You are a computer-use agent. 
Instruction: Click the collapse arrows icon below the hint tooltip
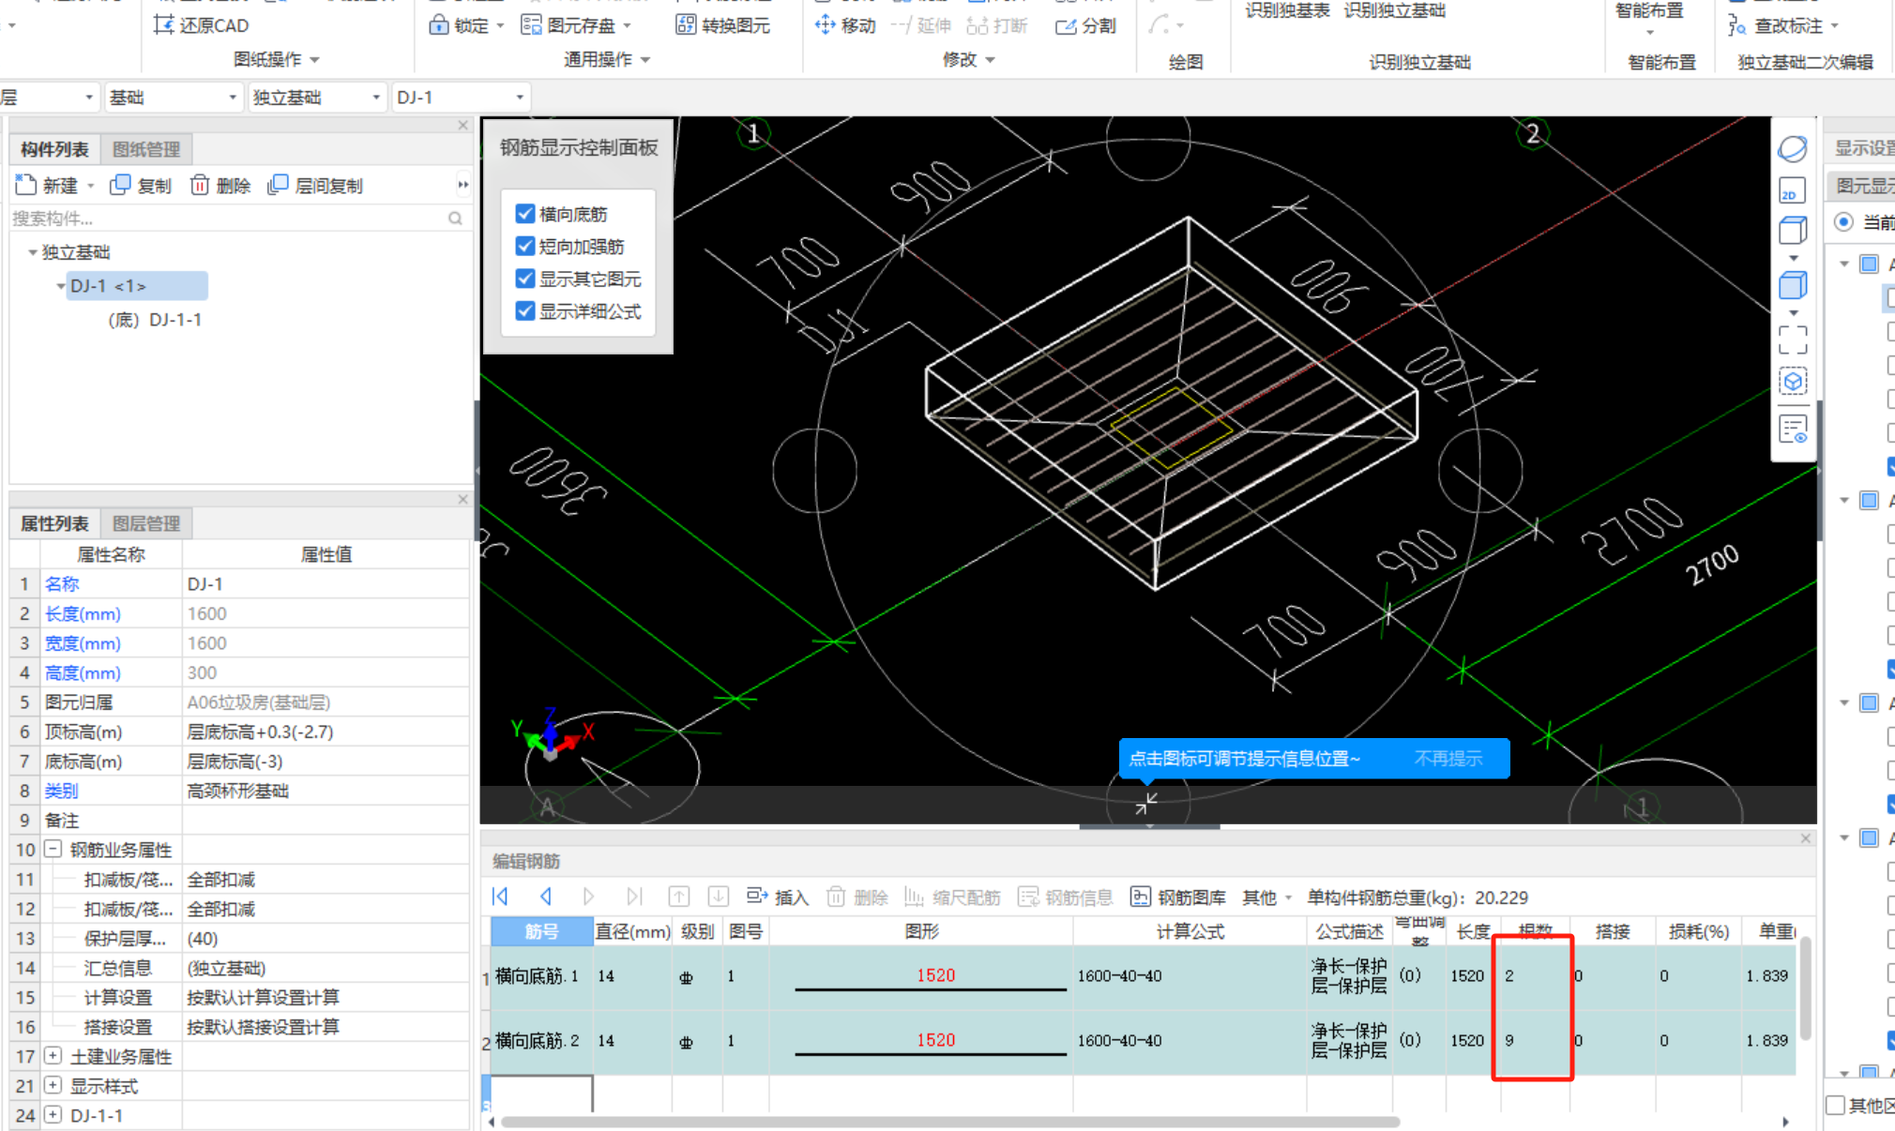pyautogui.click(x=1146, y=804)
